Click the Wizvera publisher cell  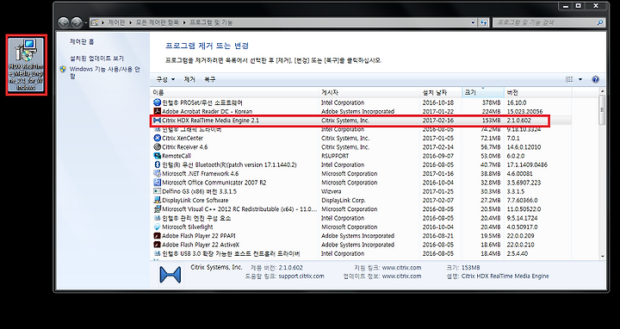click(x=332, y=191)
